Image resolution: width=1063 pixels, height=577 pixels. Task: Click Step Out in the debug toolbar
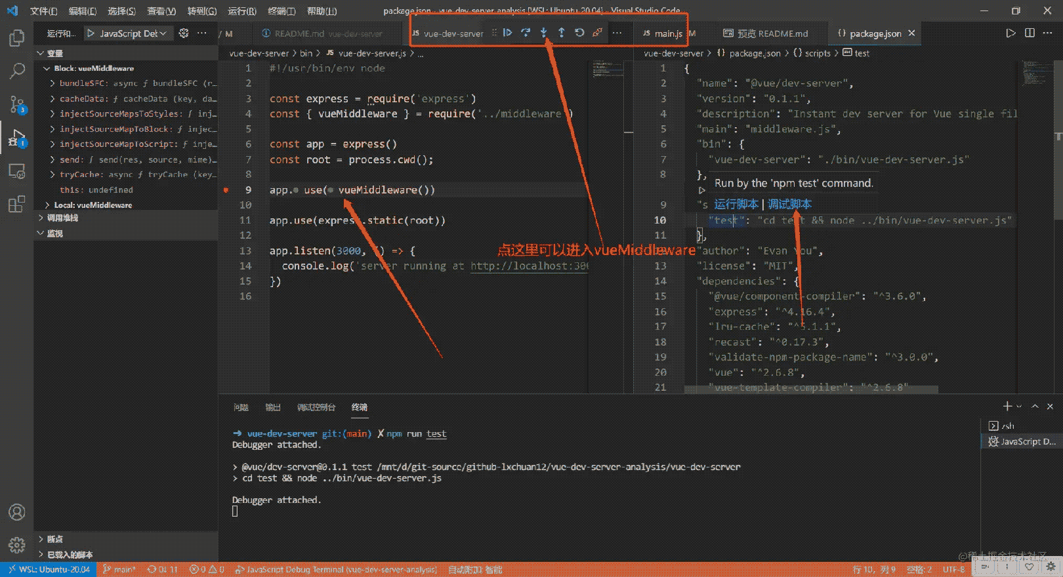tap(561, 33)
